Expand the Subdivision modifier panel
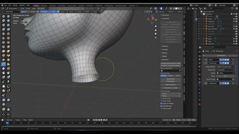This screenshot has width=239, height=134. pyautogui.click(x=204, y=83)
